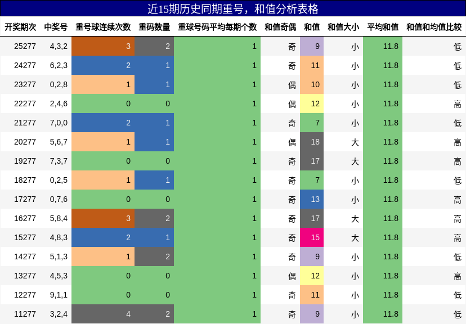The width and height of the screenshot is (466, 324).
Task: Select winning numbers 5,8,4
Action: click(59, 218)
